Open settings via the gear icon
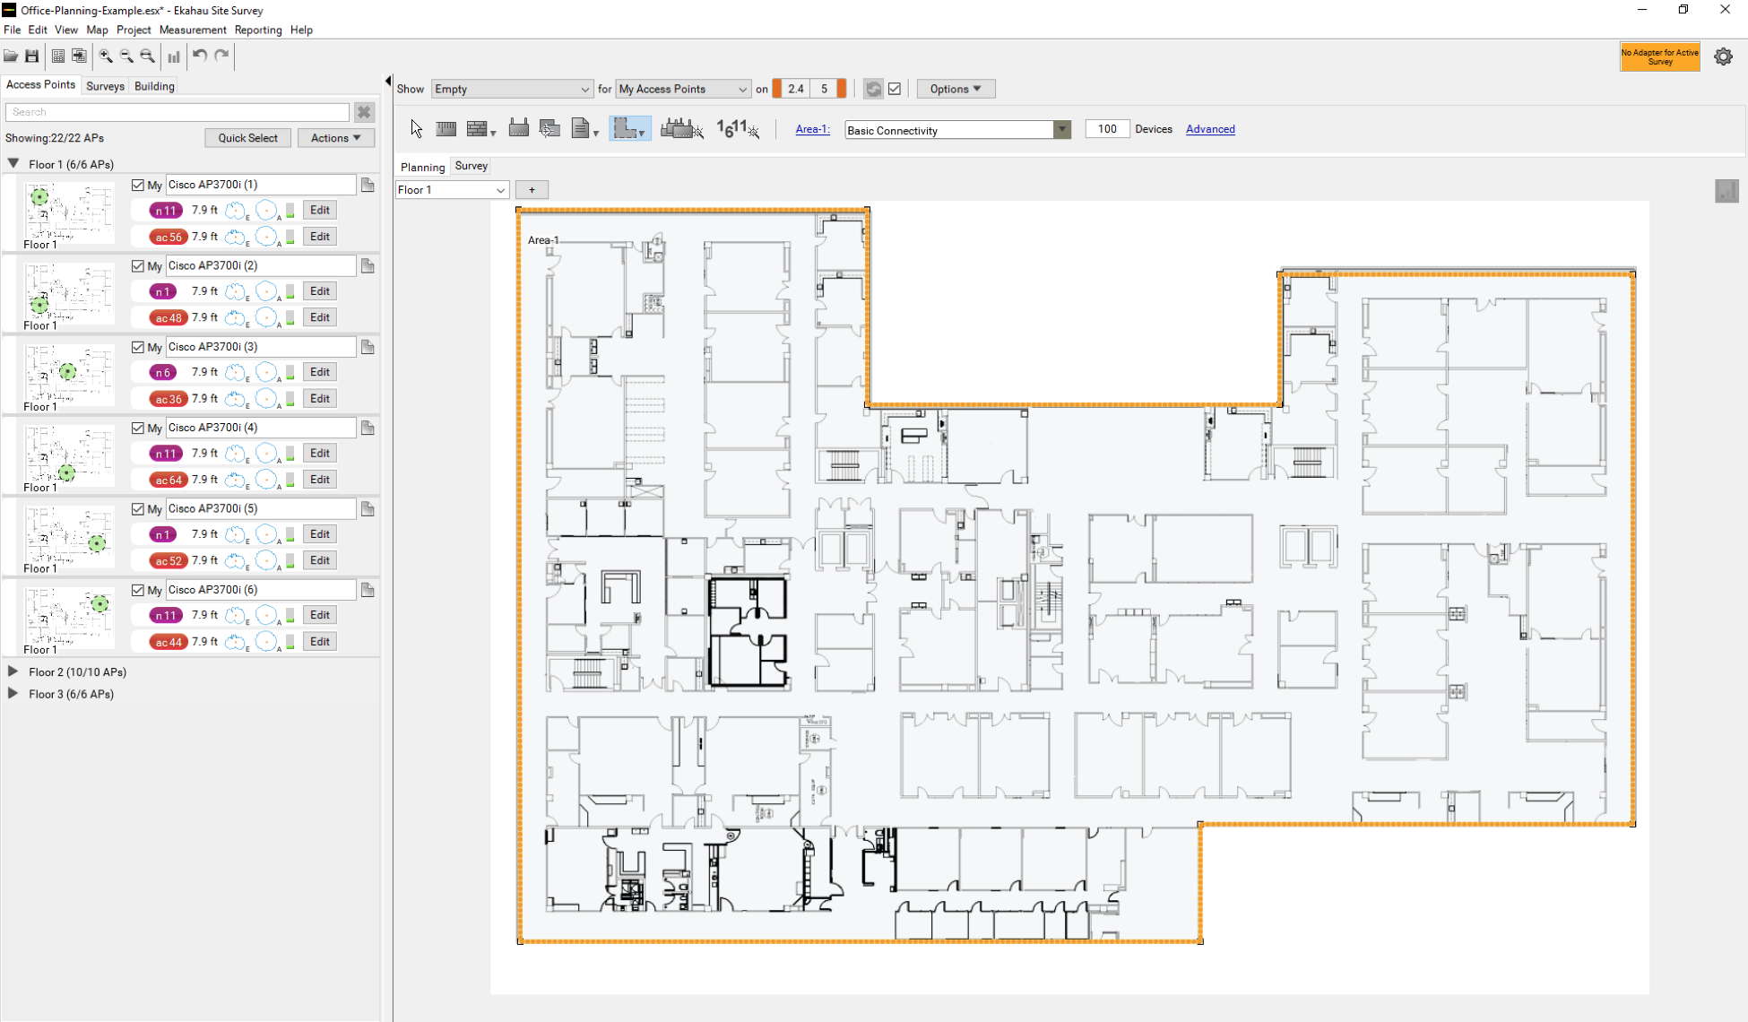1748x1022 pixels. [1723, 56]
